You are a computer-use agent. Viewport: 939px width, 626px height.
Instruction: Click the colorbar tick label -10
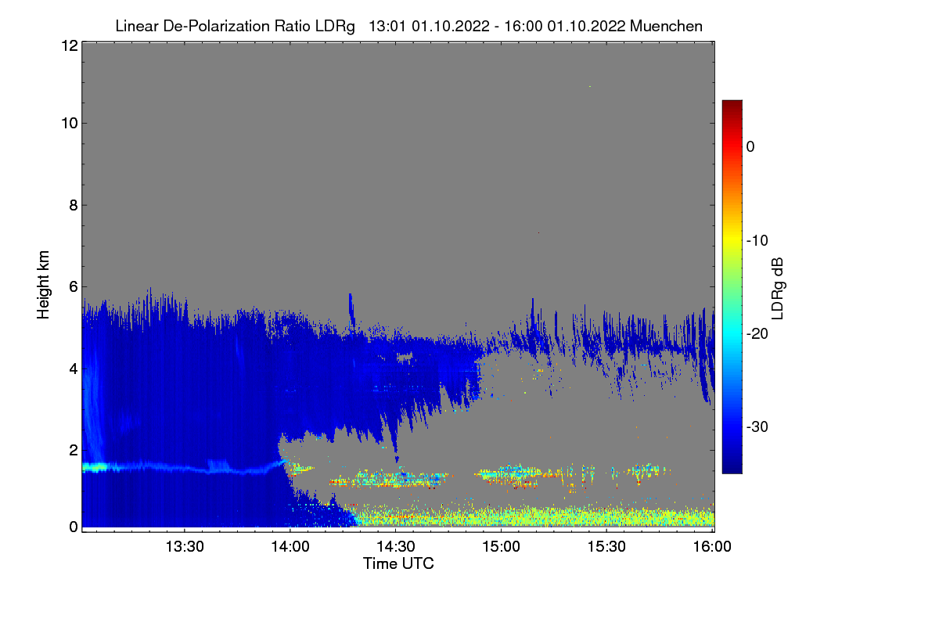click(x=757, y=240)
